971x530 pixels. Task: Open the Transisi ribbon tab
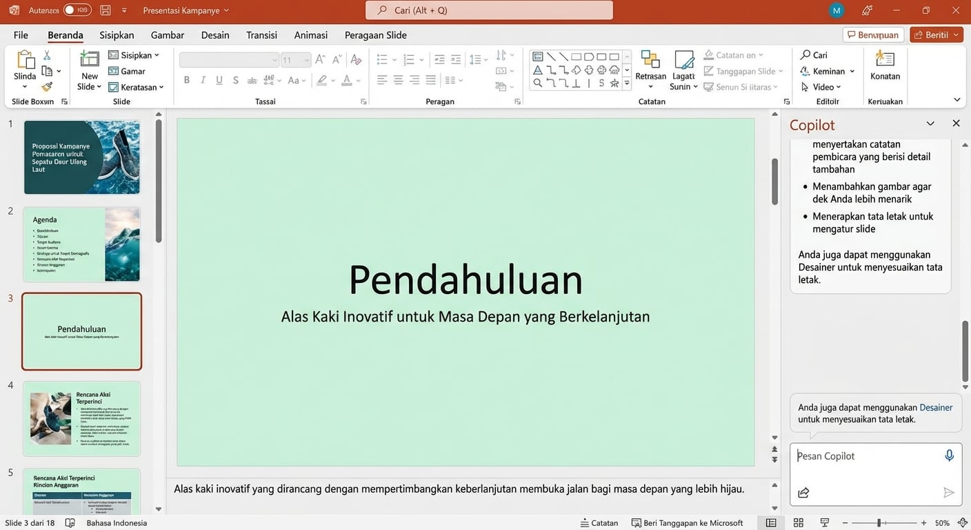click(261, 35)
